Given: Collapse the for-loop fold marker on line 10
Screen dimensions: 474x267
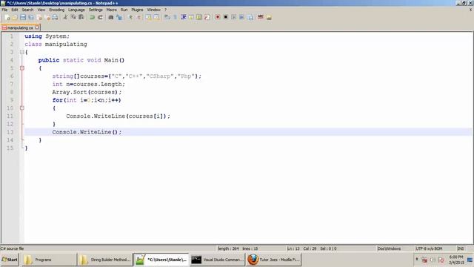Looking at the screenshot, I should 22,108.
